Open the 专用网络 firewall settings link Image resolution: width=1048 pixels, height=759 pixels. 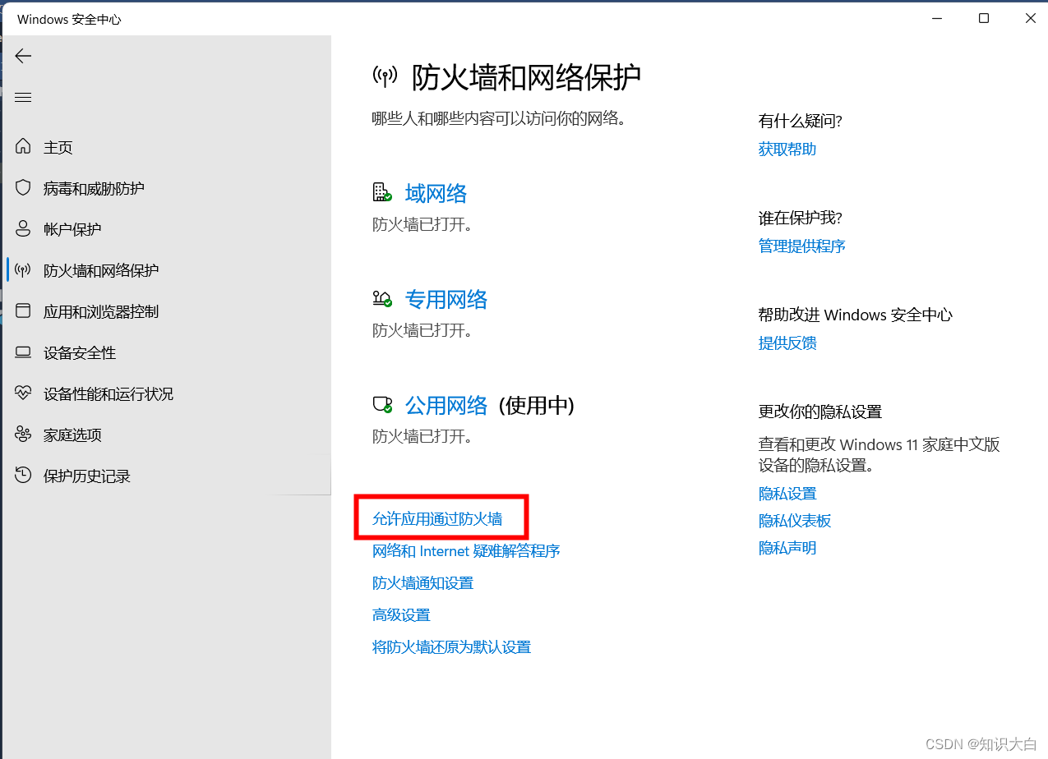446,300
